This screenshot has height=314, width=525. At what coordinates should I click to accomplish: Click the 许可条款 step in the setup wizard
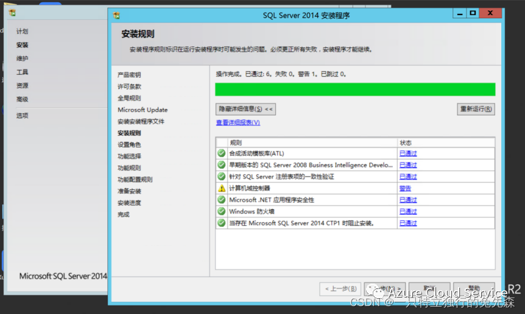click(129, 86)
